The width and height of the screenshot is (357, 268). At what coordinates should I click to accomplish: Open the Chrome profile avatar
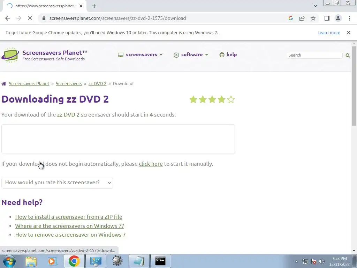point(338,18)
